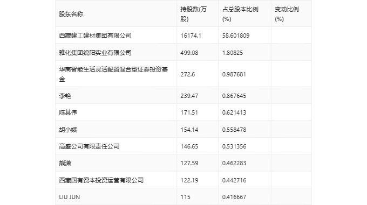Click the value 115
This screenshot has height=205, width=367.
point(185,197)
